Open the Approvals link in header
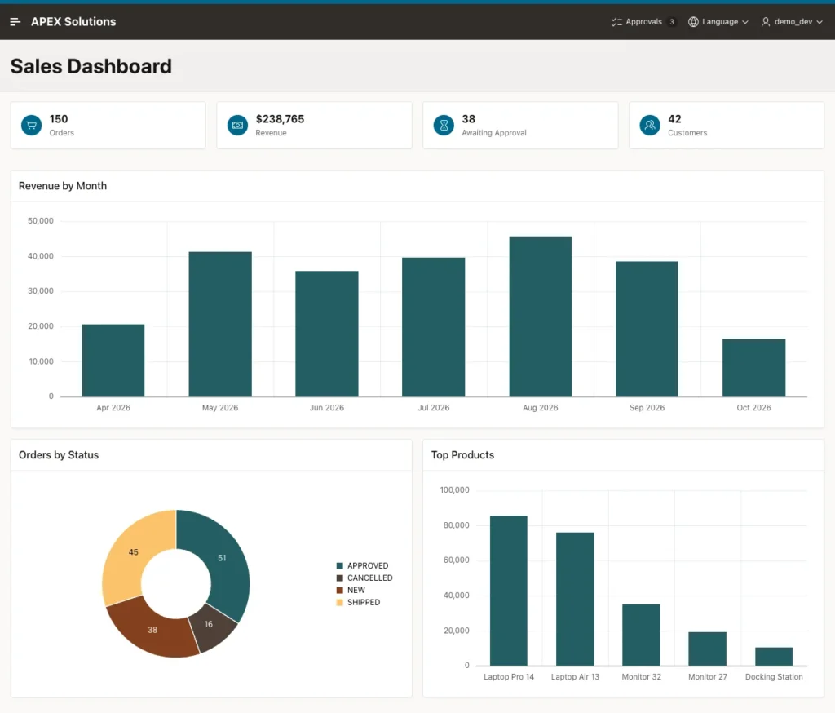Viewport: 835px width, 713px height. click(644, 22)
